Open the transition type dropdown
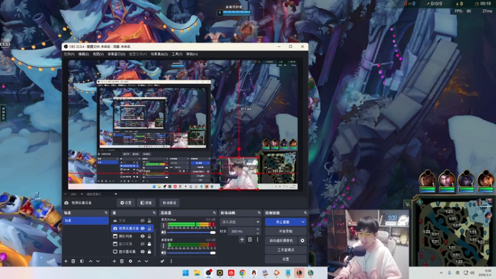 click(241, 222)
